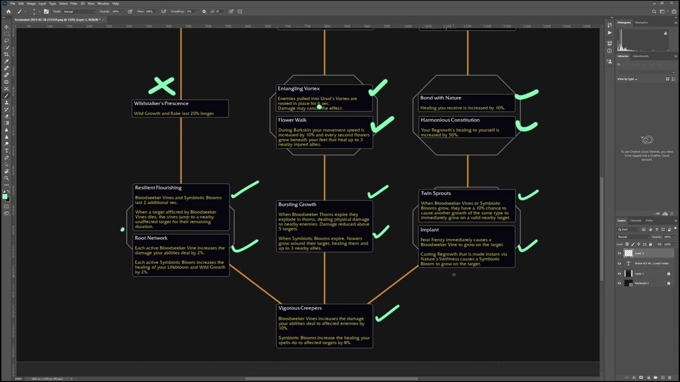Viewport: 680px width, 382px height.
Task: Toggle visibility of Layer 1
Action: [619, 274]
